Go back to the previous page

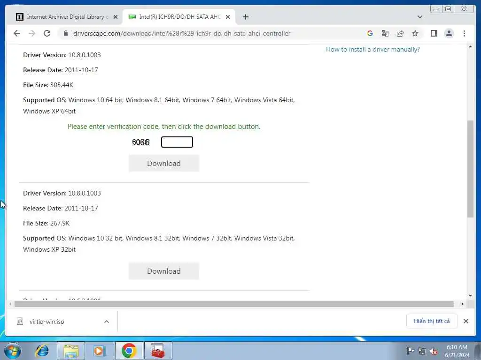point(17,33)
